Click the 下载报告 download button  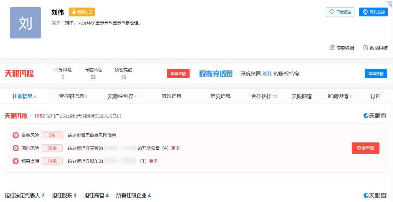(x=340, y=12)
